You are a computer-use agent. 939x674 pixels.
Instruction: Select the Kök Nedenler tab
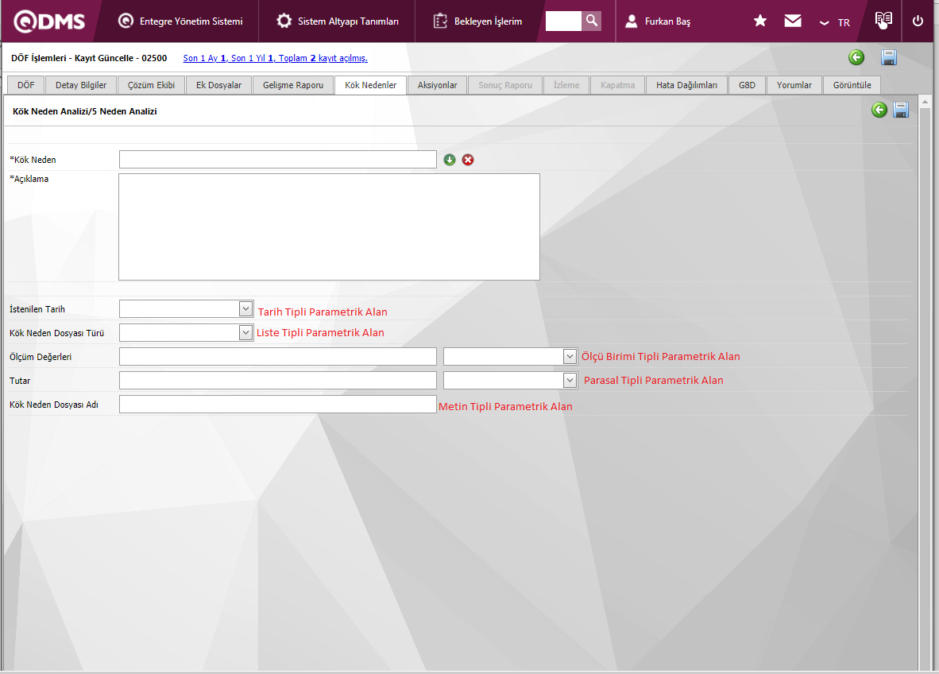coord(371,85)
